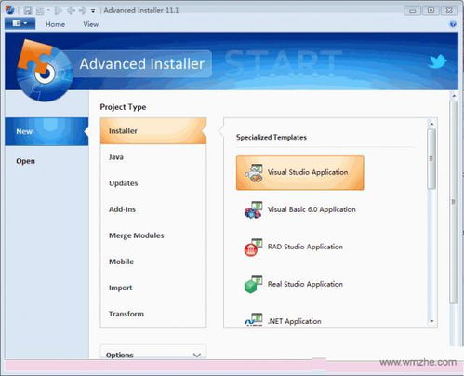Click the forward arrow icon in quick access toolbar
The height and width of the screenshot is (376, 464).
pos(83,10)
